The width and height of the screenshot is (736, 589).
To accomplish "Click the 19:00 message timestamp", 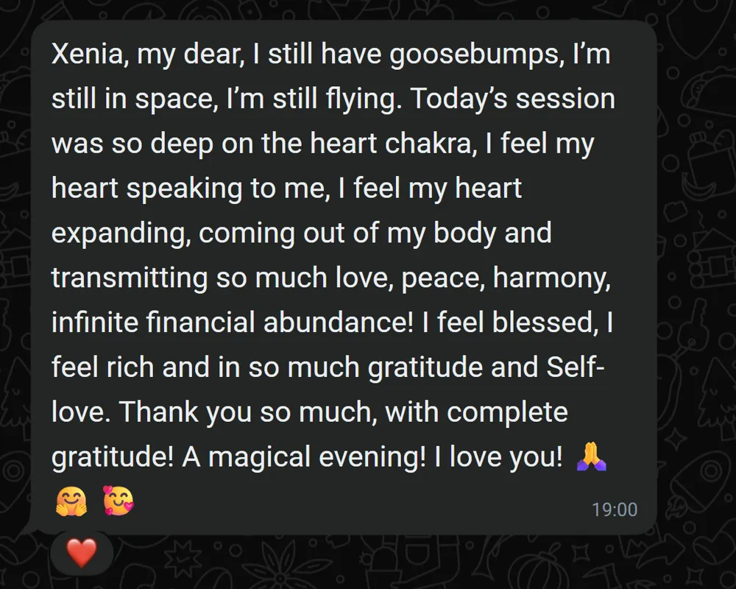I will point(615,509).
